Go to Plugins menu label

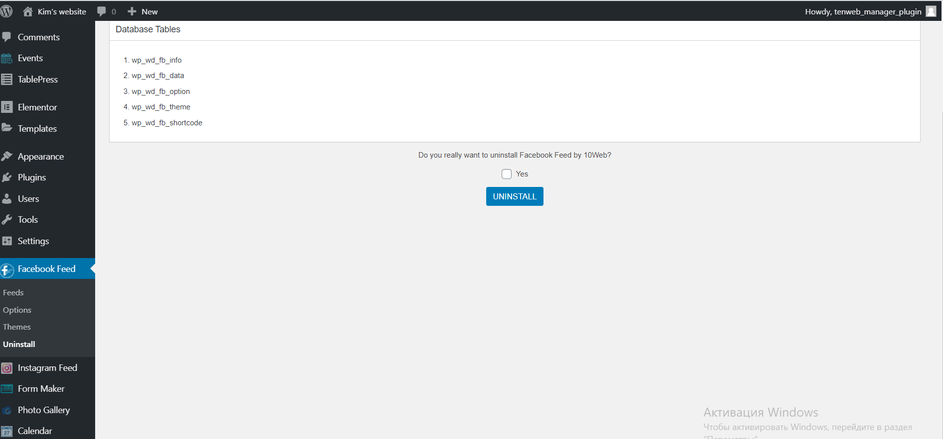pos(32,177)
